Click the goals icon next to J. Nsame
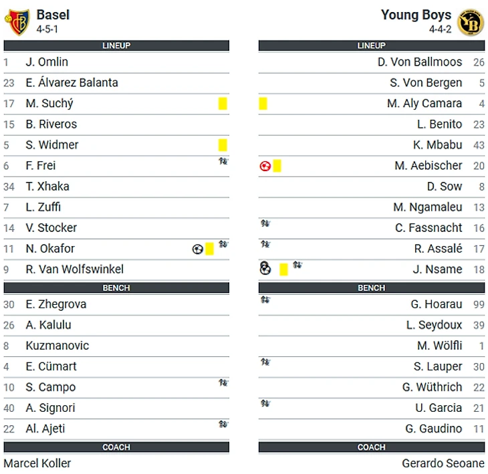488x474 pixels. click(265, 268)
